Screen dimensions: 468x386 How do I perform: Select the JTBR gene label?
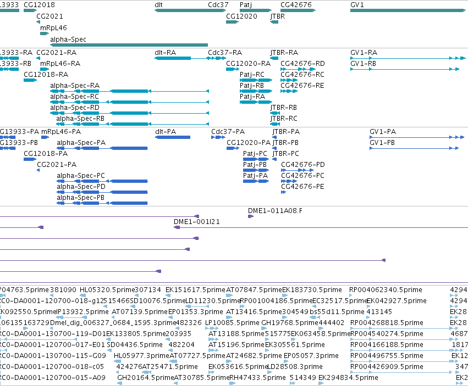(278, 16)
